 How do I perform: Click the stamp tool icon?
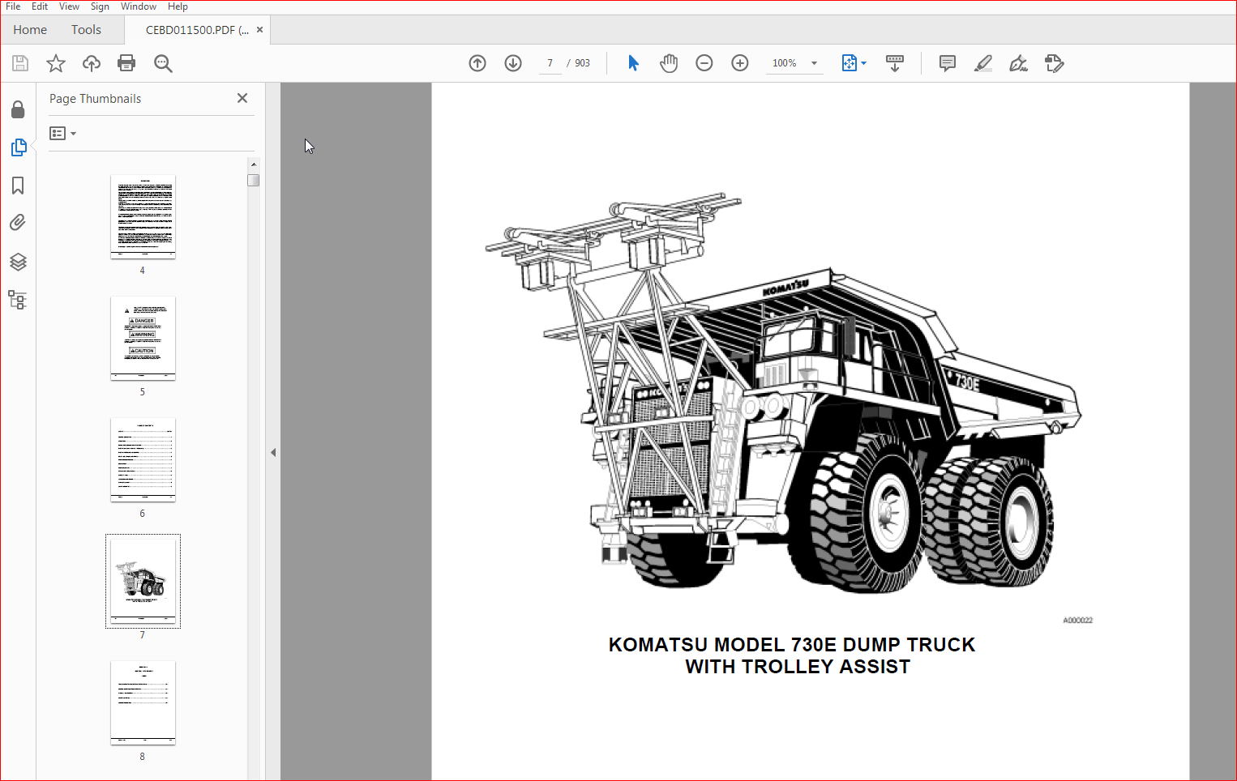coord(1054,63)
